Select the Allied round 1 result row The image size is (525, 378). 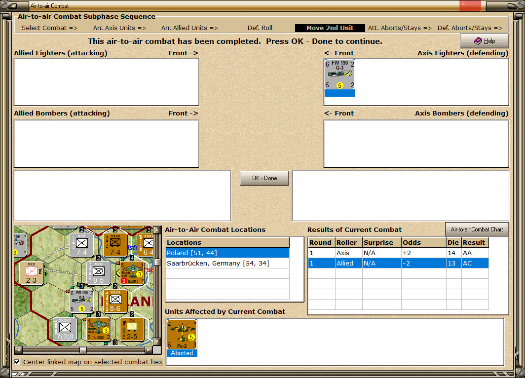point(398,263)
